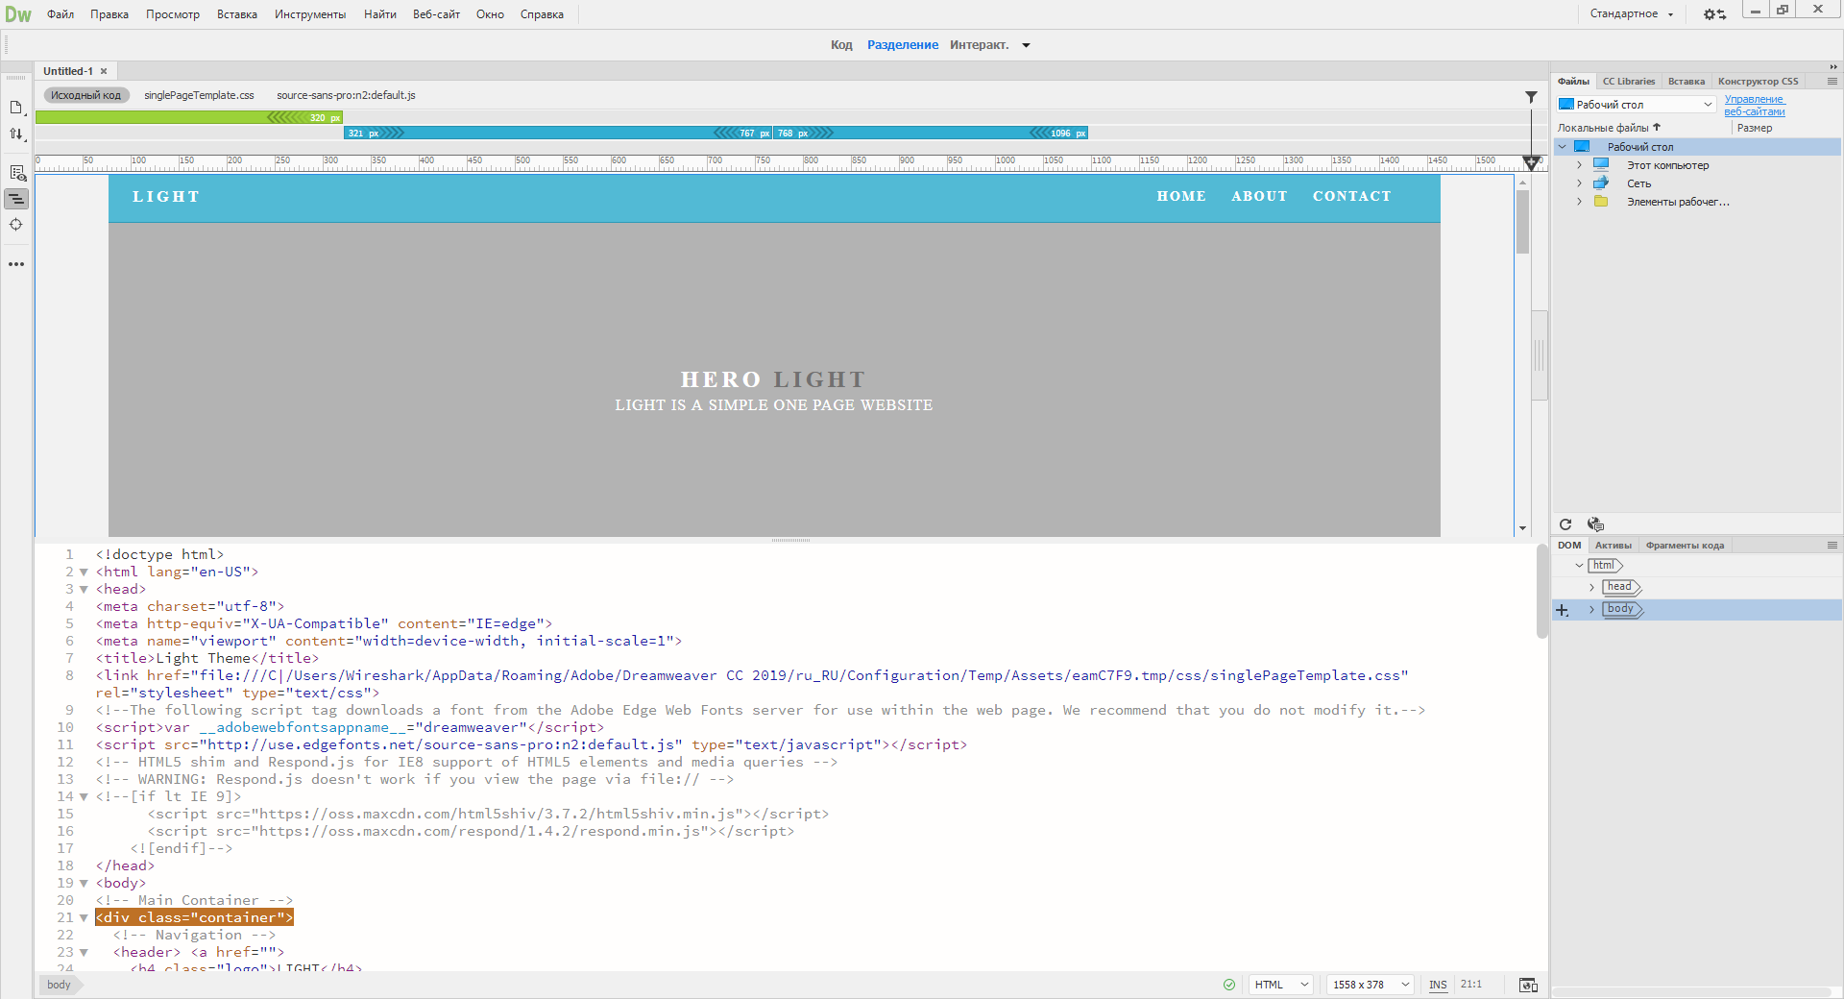
Task: Open the file management up/down arrows icon
Action: 16,134
